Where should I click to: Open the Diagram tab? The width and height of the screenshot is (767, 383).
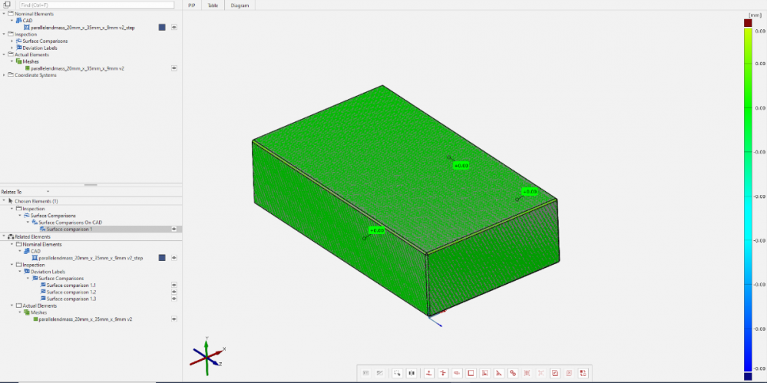pos(240,5)
